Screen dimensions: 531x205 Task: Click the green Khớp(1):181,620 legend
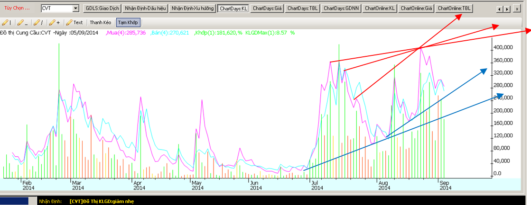[x=215, y=33]
